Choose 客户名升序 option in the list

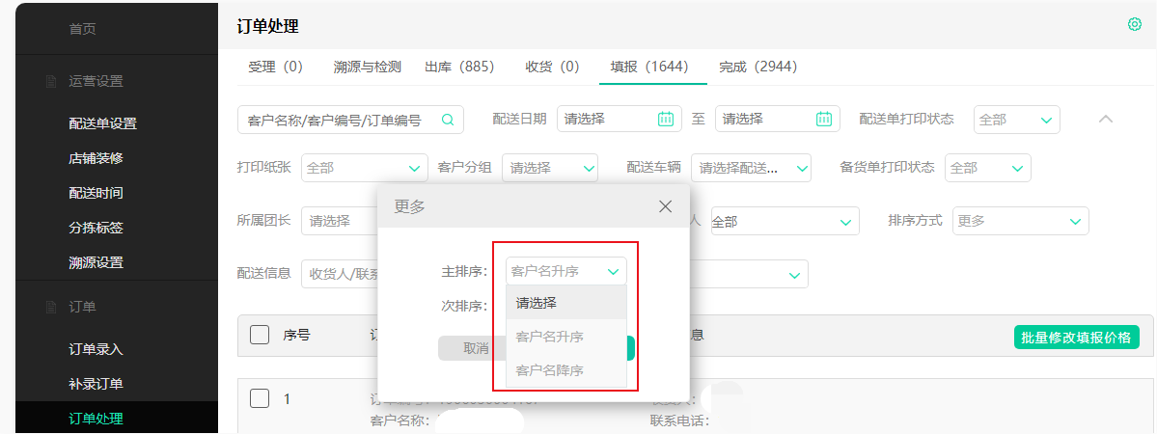[566, 337]
